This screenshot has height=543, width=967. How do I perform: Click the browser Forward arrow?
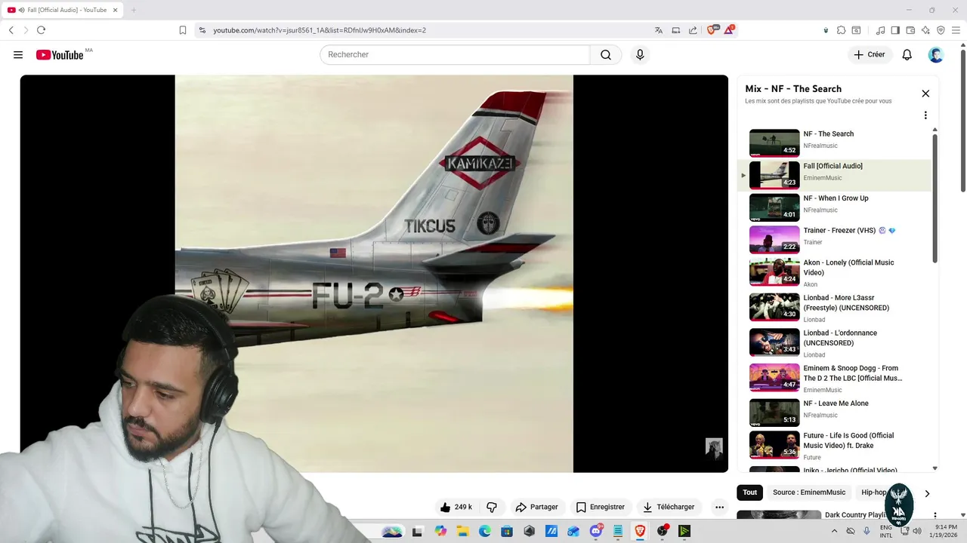point(26,30)
